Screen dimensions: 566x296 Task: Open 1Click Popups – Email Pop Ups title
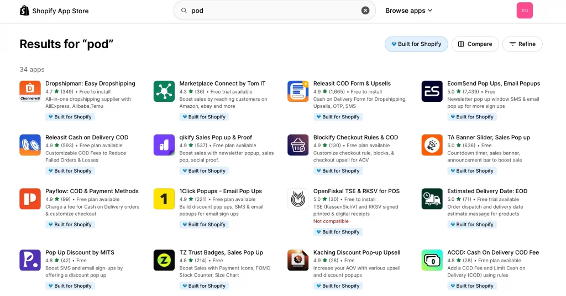coord(221,191)
